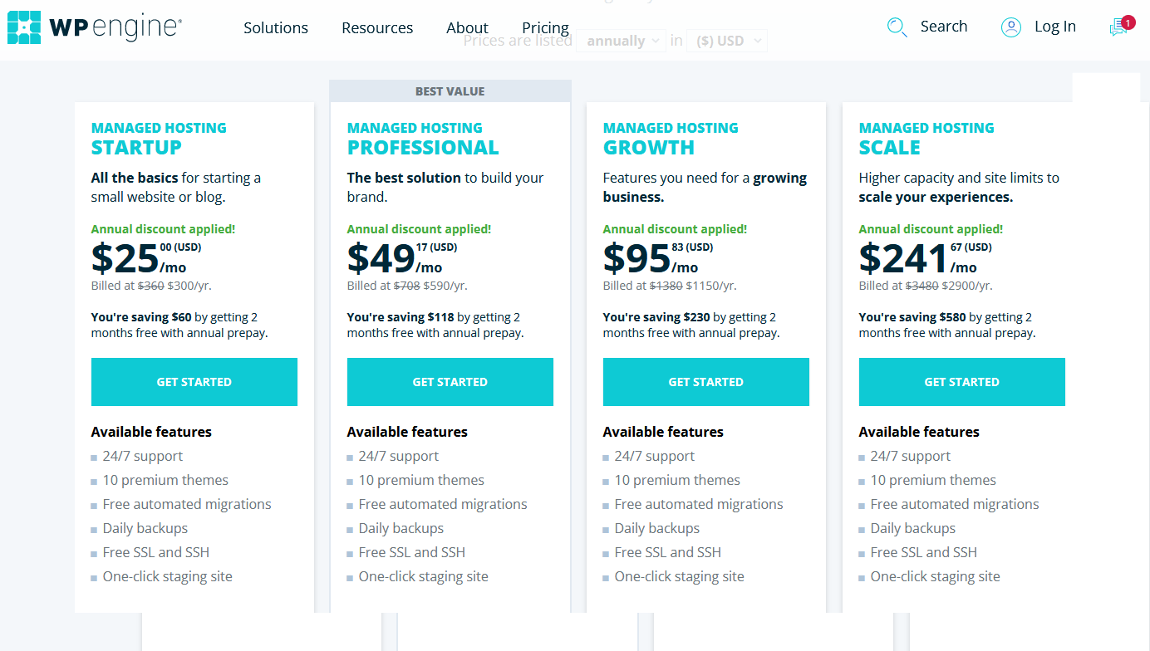The width and height of the screenshot is (1150, 651).
Task: Expand the chevron next to annually
Action: [656, 40]
